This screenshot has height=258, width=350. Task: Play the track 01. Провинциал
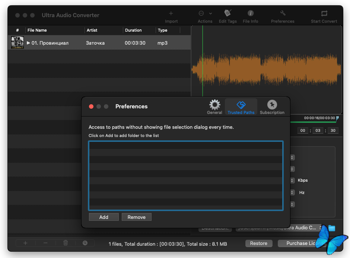tap(29, 43)
